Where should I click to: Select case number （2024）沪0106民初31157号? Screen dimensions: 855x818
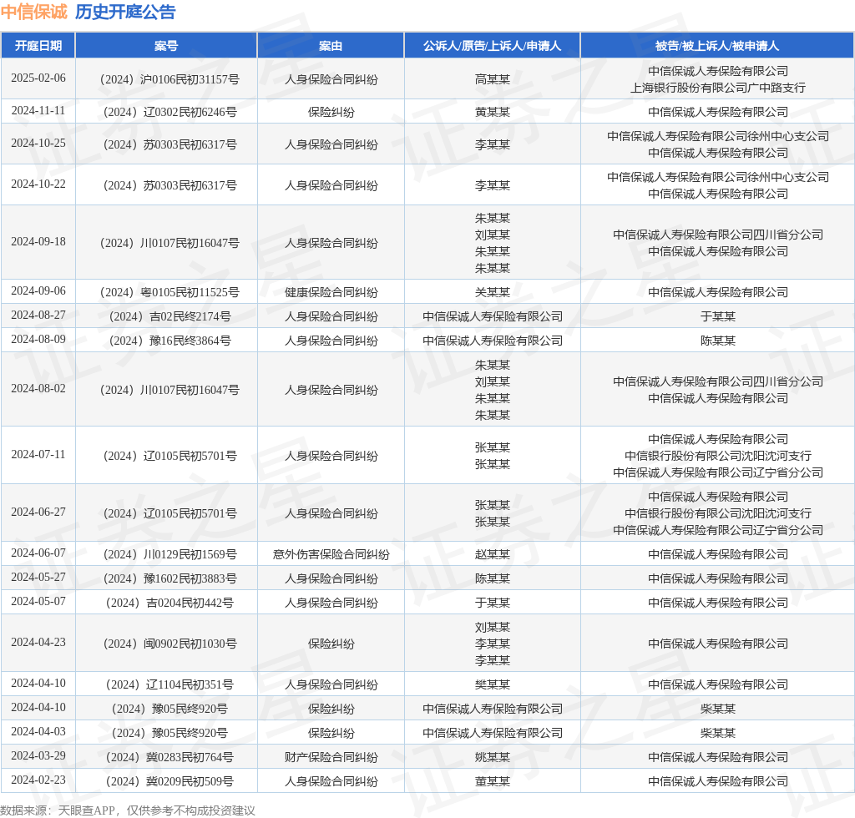pyautogui.click(x=166, y=79)
